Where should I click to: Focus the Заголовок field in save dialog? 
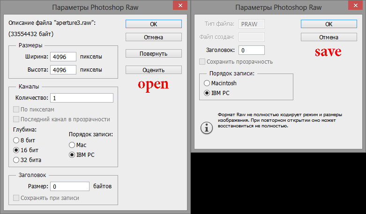pyautogui.click(x=252, y=50)
